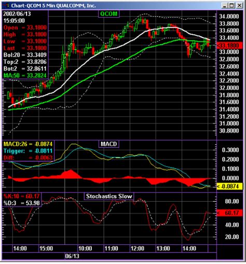Click the 32.0000 price axis label
Image resolution: width=246 pixels, height=264 pixels.
click(229, 88)
